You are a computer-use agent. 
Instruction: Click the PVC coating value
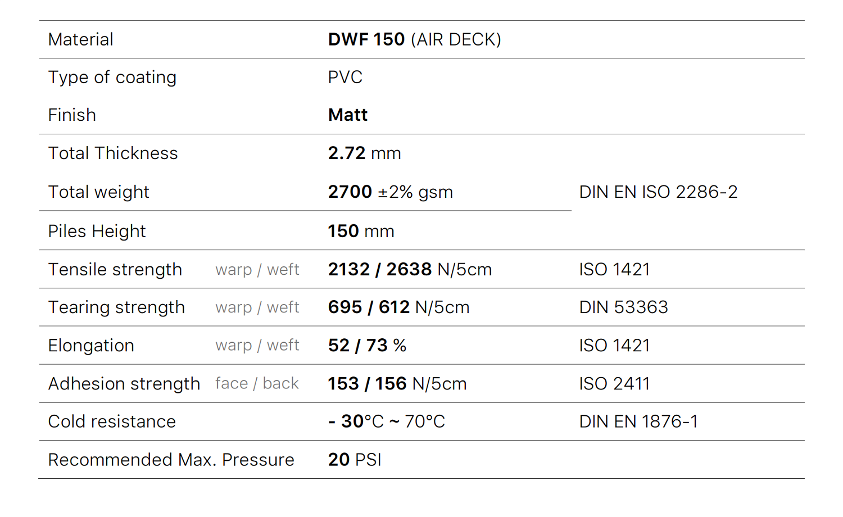click(345, 78)
